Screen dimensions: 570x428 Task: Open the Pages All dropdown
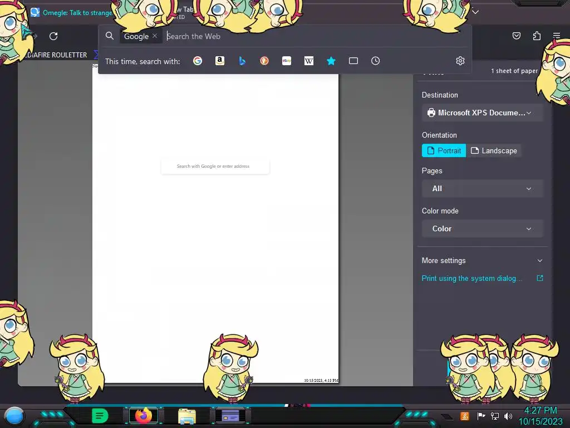[483, 188]
